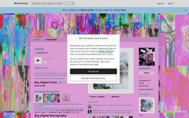Click the Digital Track heading
The width and height of the screenshot is (189, 118).
click(41, 68)
